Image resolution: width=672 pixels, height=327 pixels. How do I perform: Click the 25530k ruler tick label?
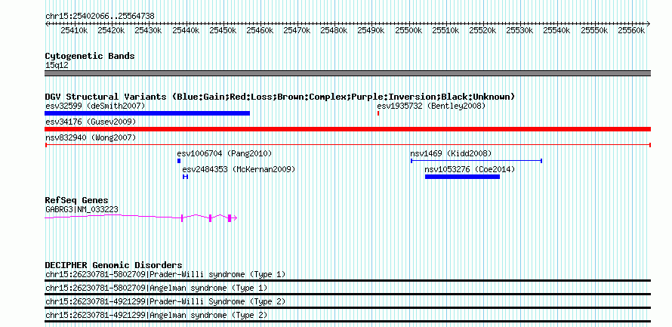coord(520,30)
